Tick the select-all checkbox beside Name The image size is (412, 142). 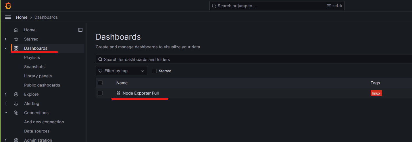pyautogui.click(x=100, y=83)
